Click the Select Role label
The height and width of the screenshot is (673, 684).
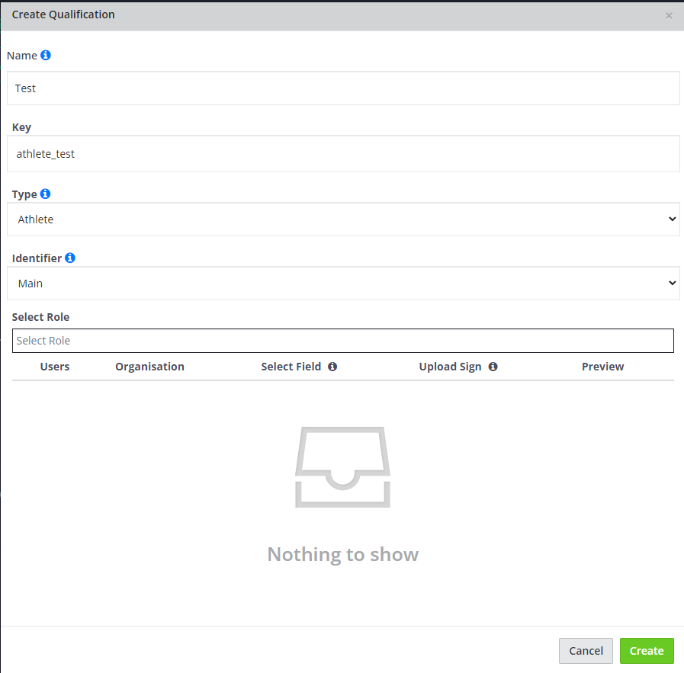(40, 317)
